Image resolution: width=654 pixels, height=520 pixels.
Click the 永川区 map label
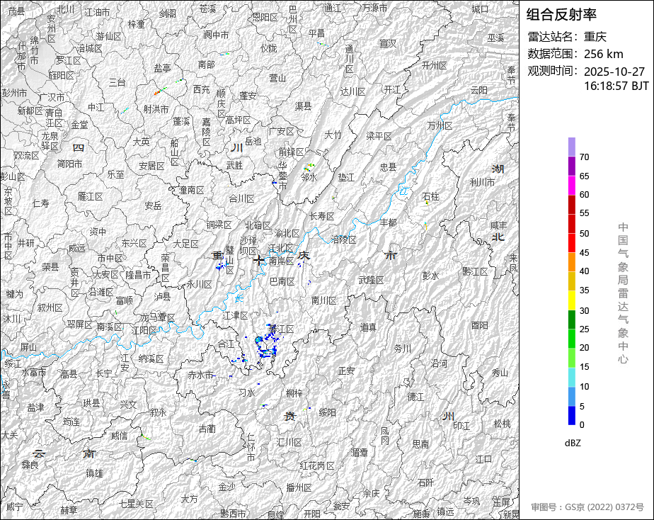tap(199, 285)
